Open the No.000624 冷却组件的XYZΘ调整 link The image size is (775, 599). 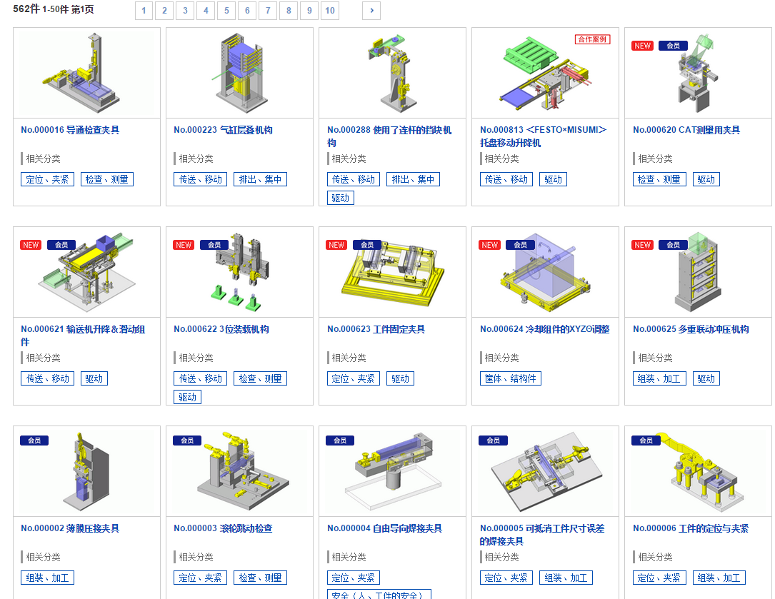tap(544, 329)
